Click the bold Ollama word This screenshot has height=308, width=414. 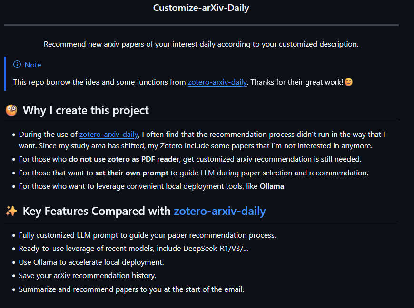point(272,186)
